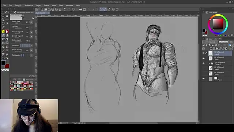The height and width of the screenshot is (132, 234).
Task: Open Density of paint dynamics button
Action: point(31,37)
